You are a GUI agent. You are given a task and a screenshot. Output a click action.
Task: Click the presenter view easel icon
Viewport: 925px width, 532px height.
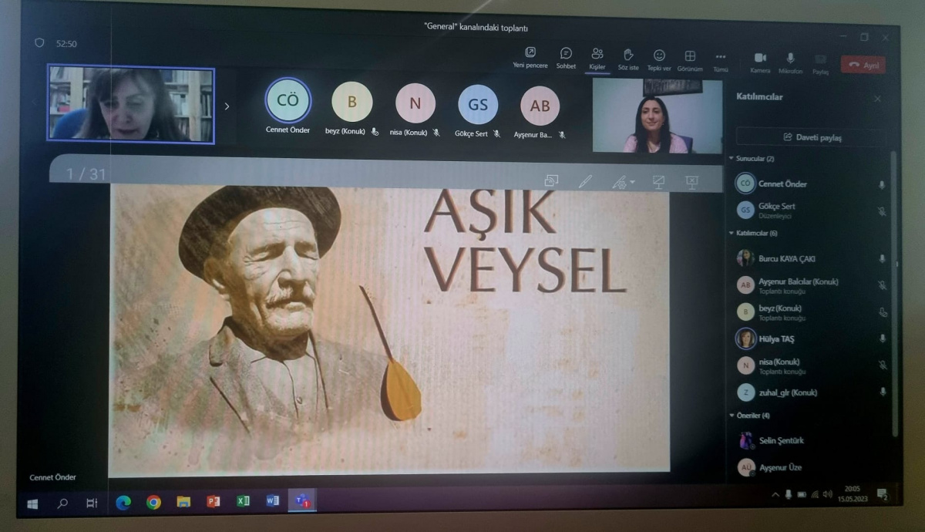[659, 182]
